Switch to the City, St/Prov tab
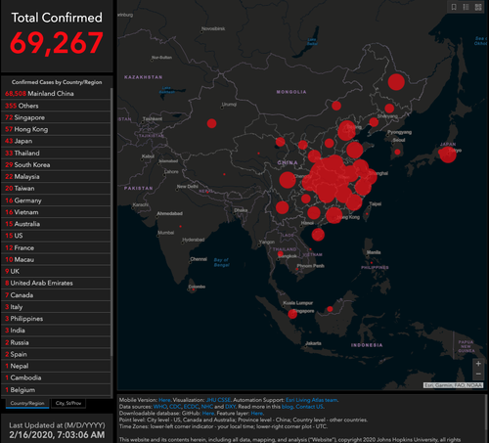The image size is (489, 443). pyautogui.click(x=68, y=403)
